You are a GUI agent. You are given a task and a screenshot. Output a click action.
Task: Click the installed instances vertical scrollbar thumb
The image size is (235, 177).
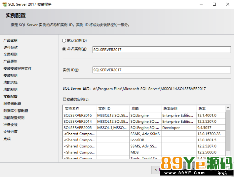point(228,130)
